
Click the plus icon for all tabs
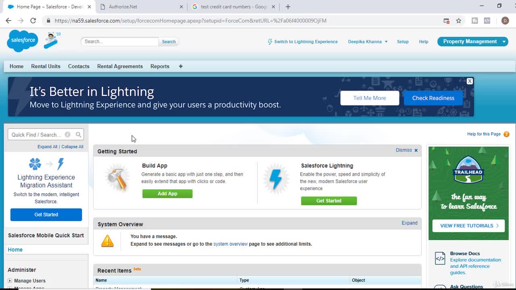pyautogui.click(x=181, y=66)
